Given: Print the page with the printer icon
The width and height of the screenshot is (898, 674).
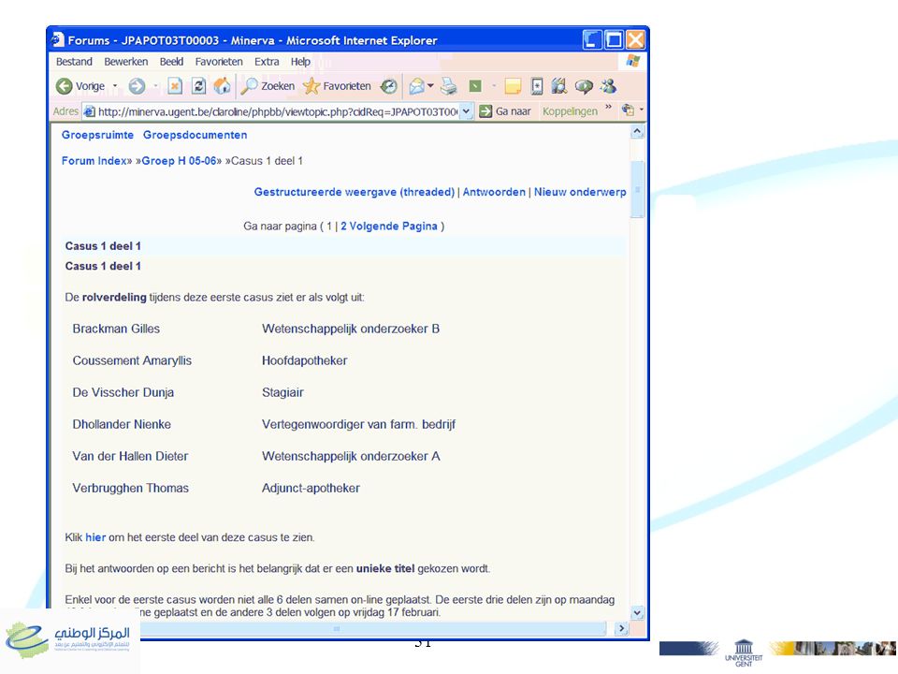Looking at the screenshot, I should (449, 86).
